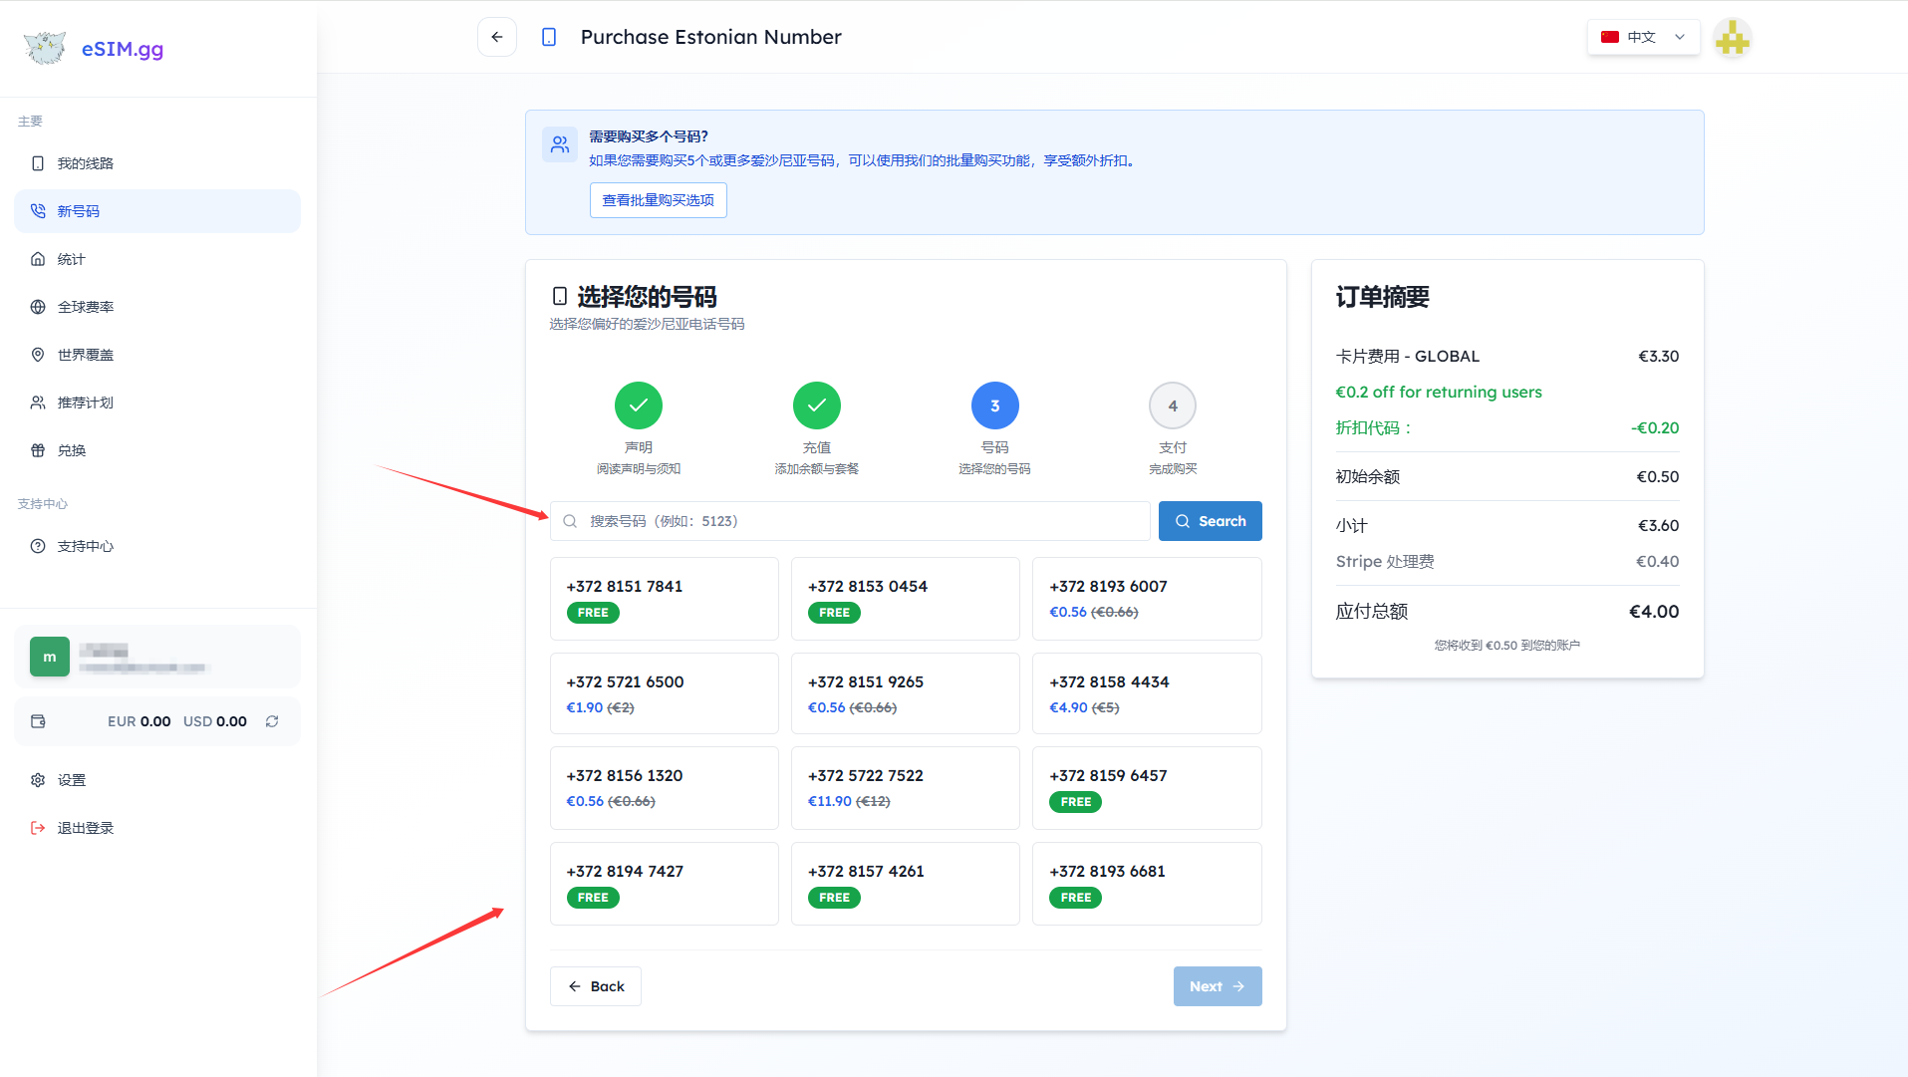
Task: Choose the +372 5722 7522 number card
Action: coord(905,787)
